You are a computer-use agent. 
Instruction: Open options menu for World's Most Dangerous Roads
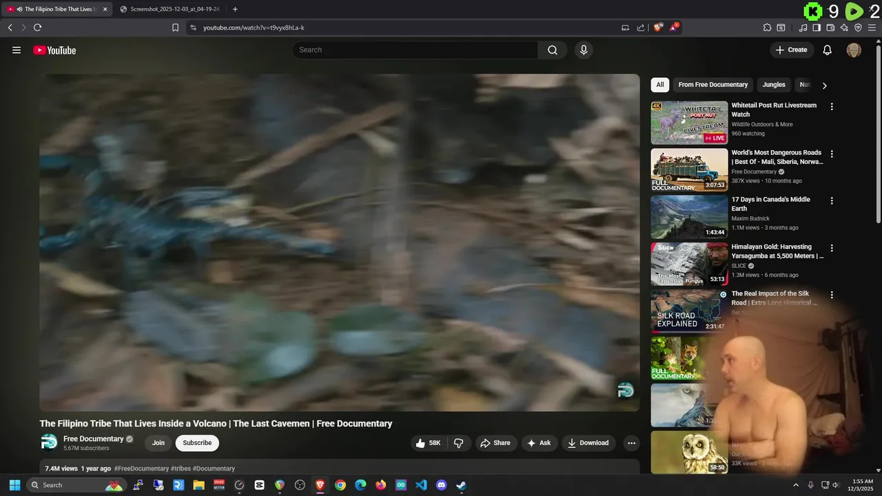[x=832, y=154]
